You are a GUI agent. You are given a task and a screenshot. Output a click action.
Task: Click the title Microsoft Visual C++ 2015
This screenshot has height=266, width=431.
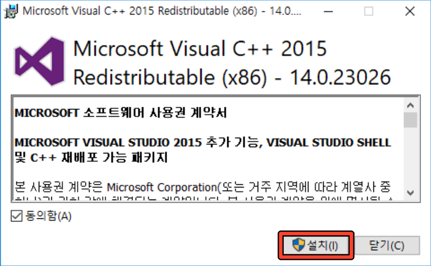pyautogui.click(x=200, y=48)
